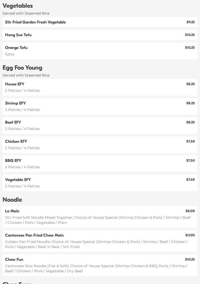Click the Lo Mein choice description text

tap(98, 220)
